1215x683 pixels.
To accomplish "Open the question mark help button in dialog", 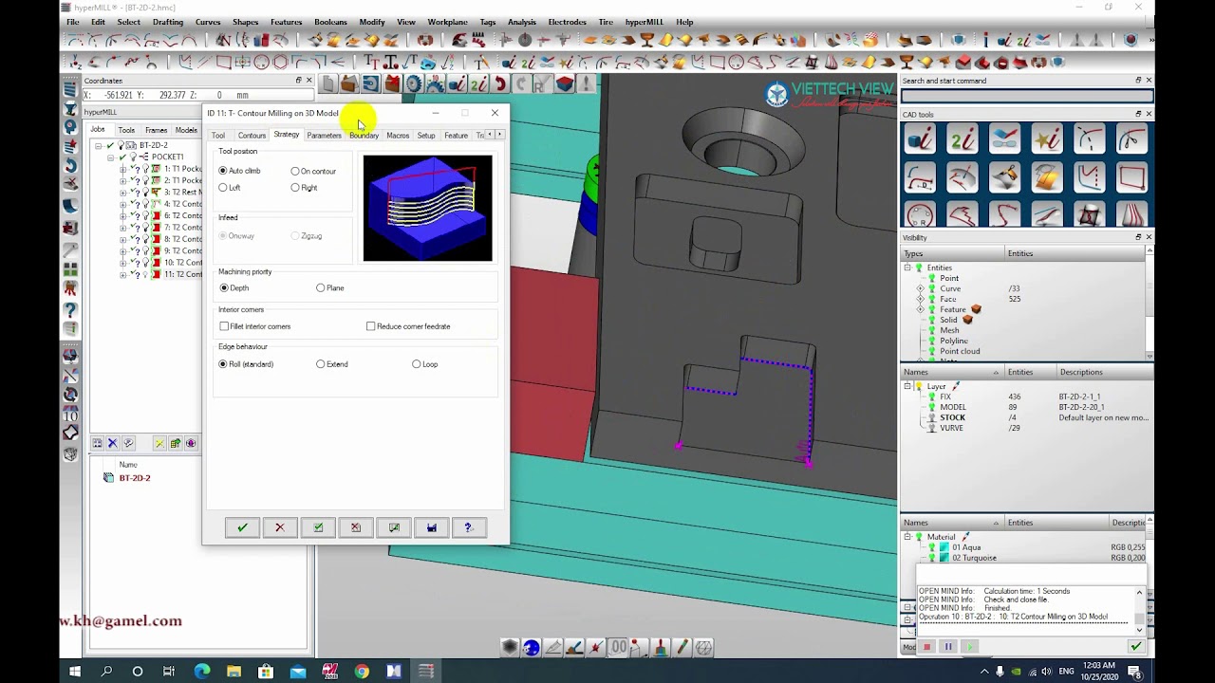I will coord(468,527).
